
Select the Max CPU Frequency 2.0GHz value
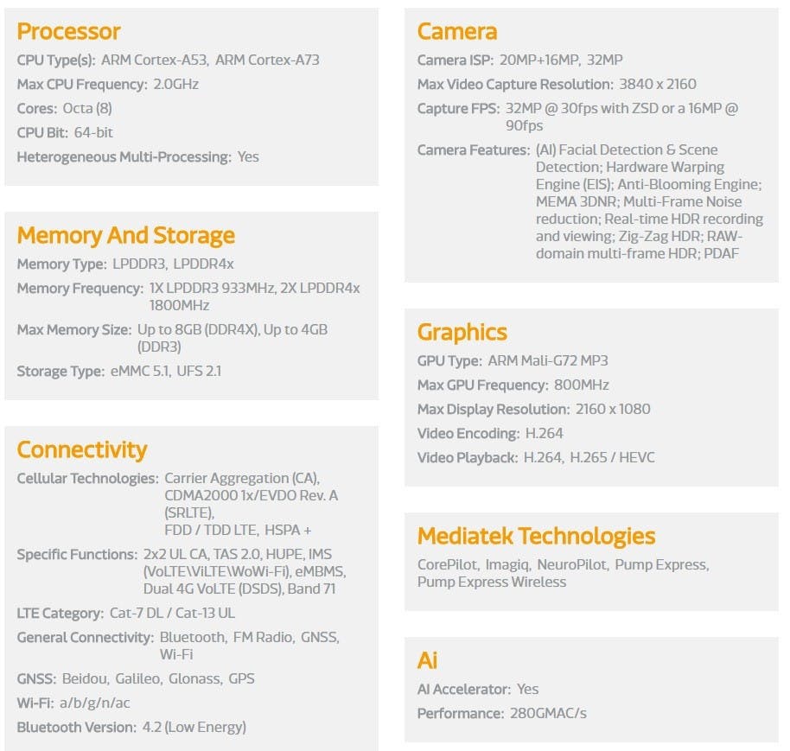[175, 84]
